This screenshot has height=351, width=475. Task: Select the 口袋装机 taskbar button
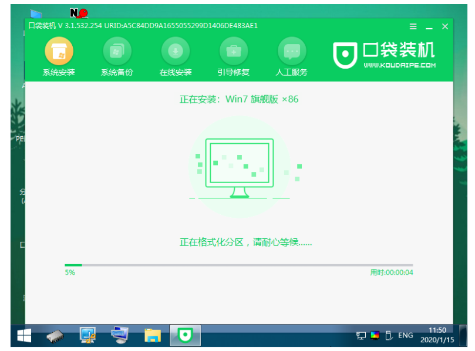click(185, 335)
